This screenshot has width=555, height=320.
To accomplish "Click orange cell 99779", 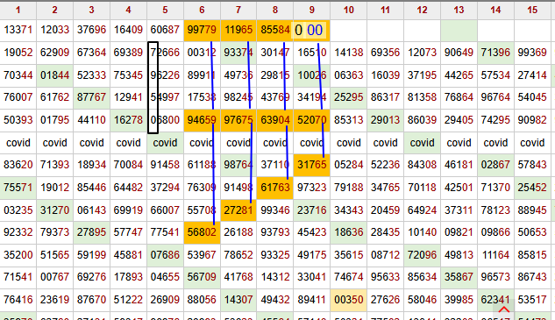I will pyautogui.click(x=202, y=30).
